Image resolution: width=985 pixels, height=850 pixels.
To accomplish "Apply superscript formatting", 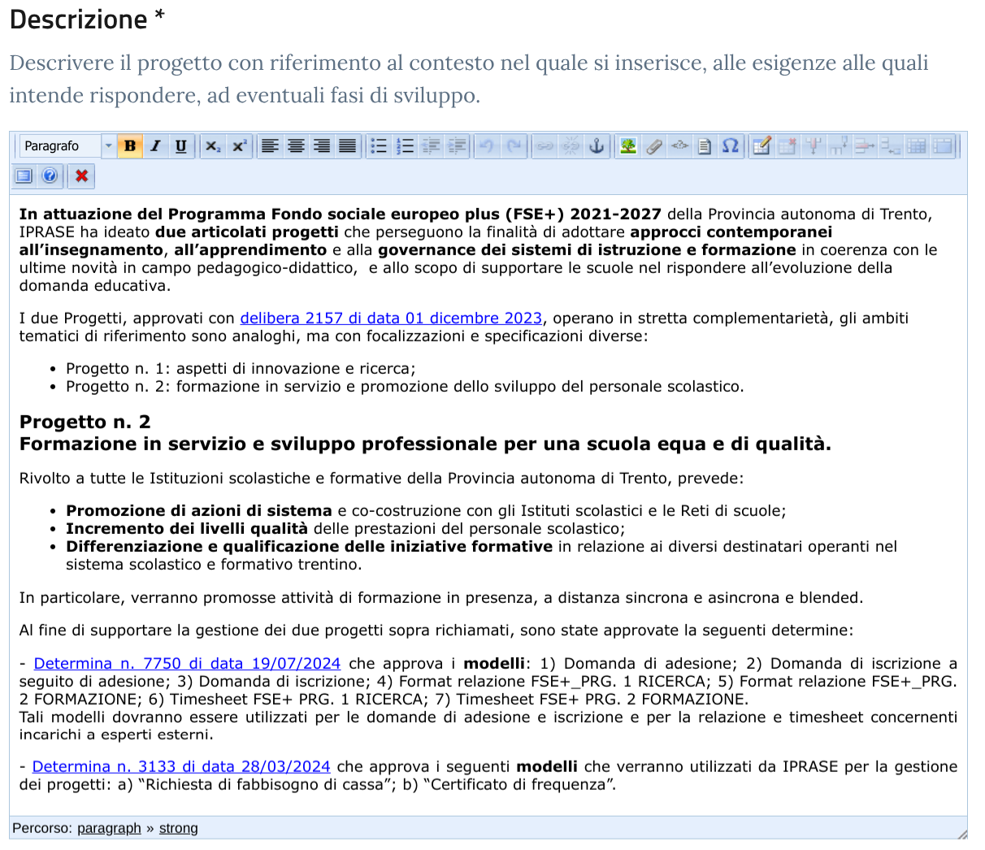I will (239, 146).
